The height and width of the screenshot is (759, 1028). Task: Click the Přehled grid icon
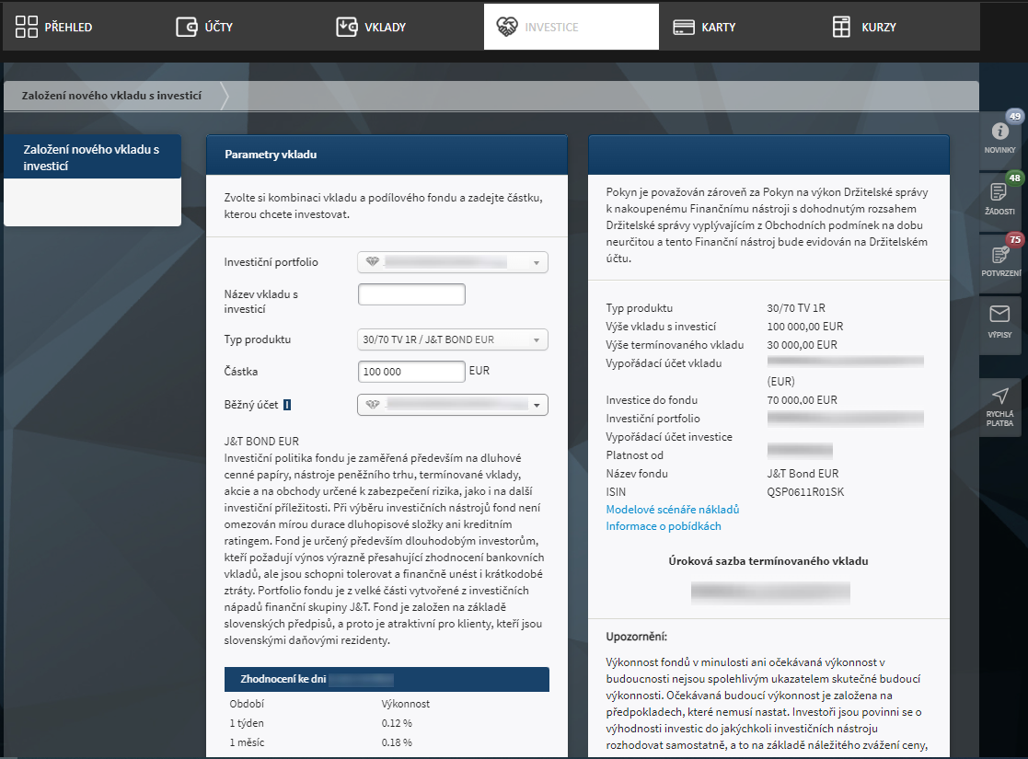pyautogui.click(x=27, y=27)
